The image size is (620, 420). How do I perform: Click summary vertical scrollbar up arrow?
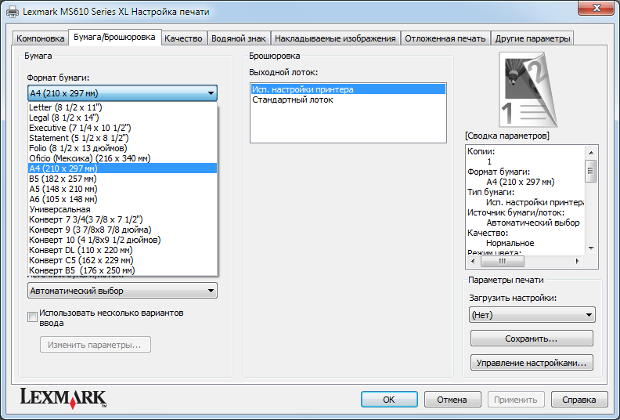[x=591, y=152]
